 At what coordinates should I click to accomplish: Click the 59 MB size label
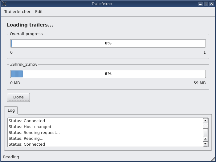click(x=199, y=83)
